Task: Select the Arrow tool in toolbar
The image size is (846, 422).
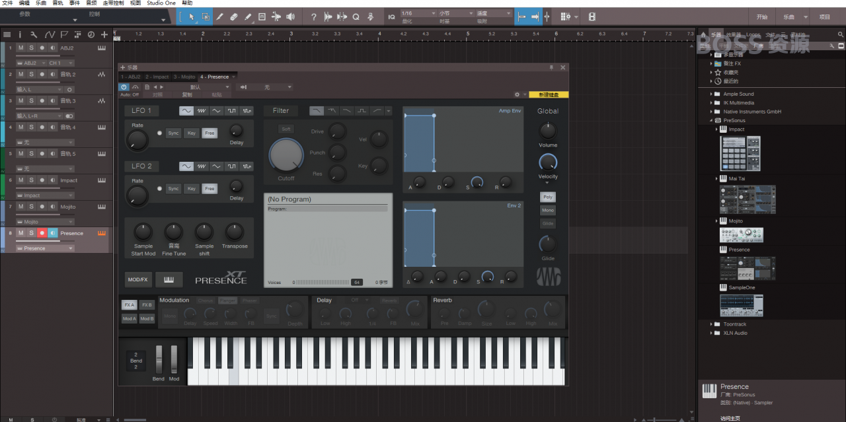Action: click(192, 17)
